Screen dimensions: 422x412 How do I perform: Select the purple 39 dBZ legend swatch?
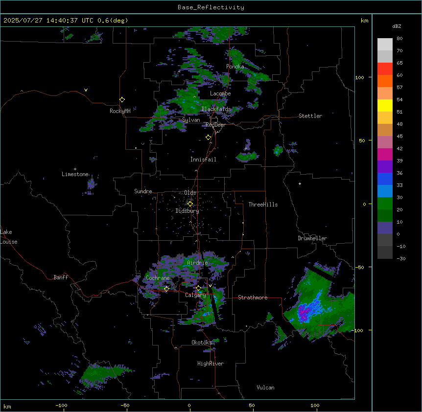[385, 166]
